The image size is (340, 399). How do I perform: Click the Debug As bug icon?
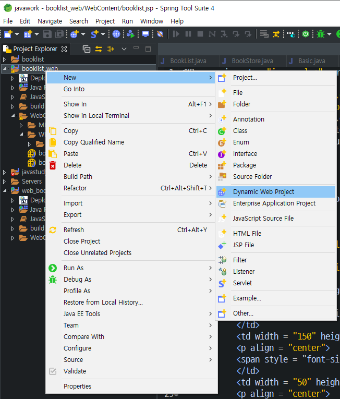(x=53, y=280)
